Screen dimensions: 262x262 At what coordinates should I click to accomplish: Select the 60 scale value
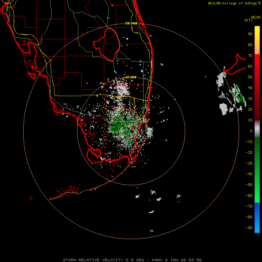(250, 66)
